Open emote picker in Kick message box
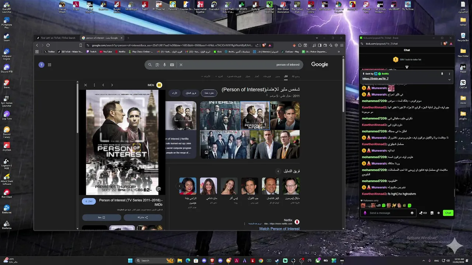Image resolution: width=472 pixels, height=265 pixels. pos(412,213)
